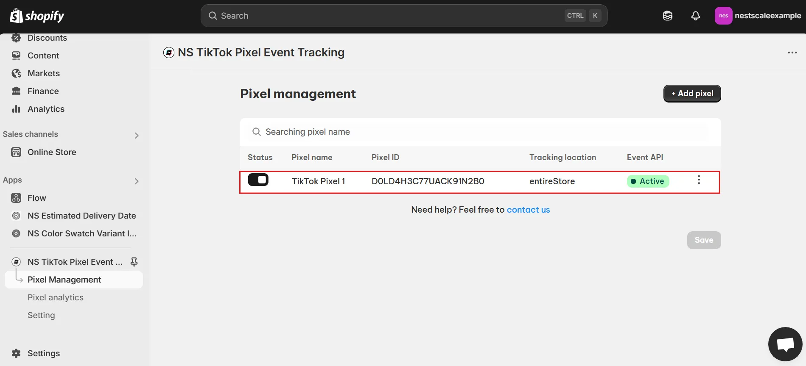The height and width of the screenshot is (366, 806).
Task: Click the TikTok Pixel 1 name
Action: 318,181
